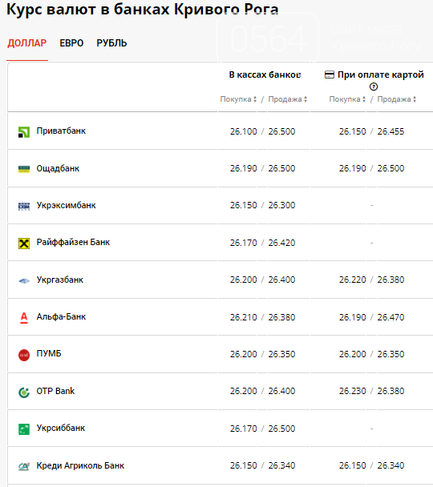Viewport: 433px width, 487px height.
Task: Click the Укрэксимбанк logo icon
Action: click(x=24, y=206)
